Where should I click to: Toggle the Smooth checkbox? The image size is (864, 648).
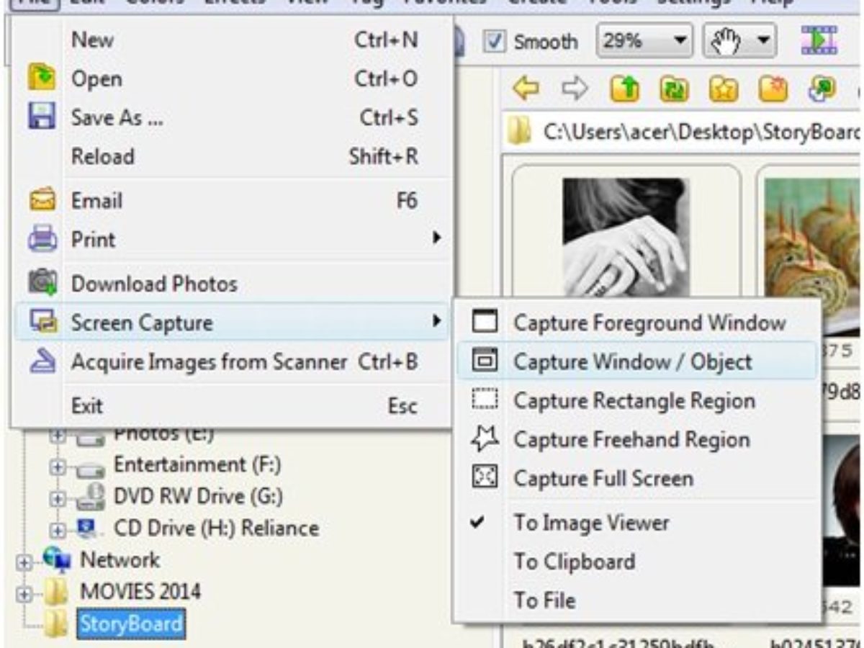point(494,41)
